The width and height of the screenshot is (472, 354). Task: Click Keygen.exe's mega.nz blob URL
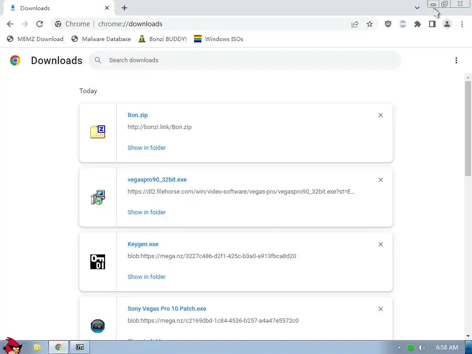(x=212, y=256)
